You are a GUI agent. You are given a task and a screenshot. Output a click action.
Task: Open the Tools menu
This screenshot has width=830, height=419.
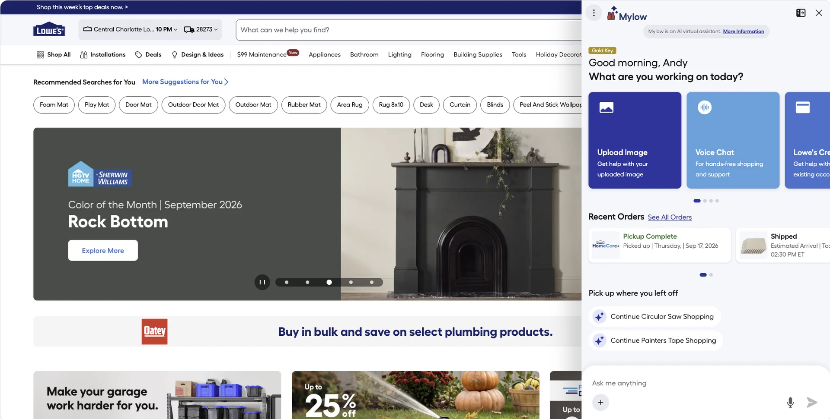click(519, 55)
